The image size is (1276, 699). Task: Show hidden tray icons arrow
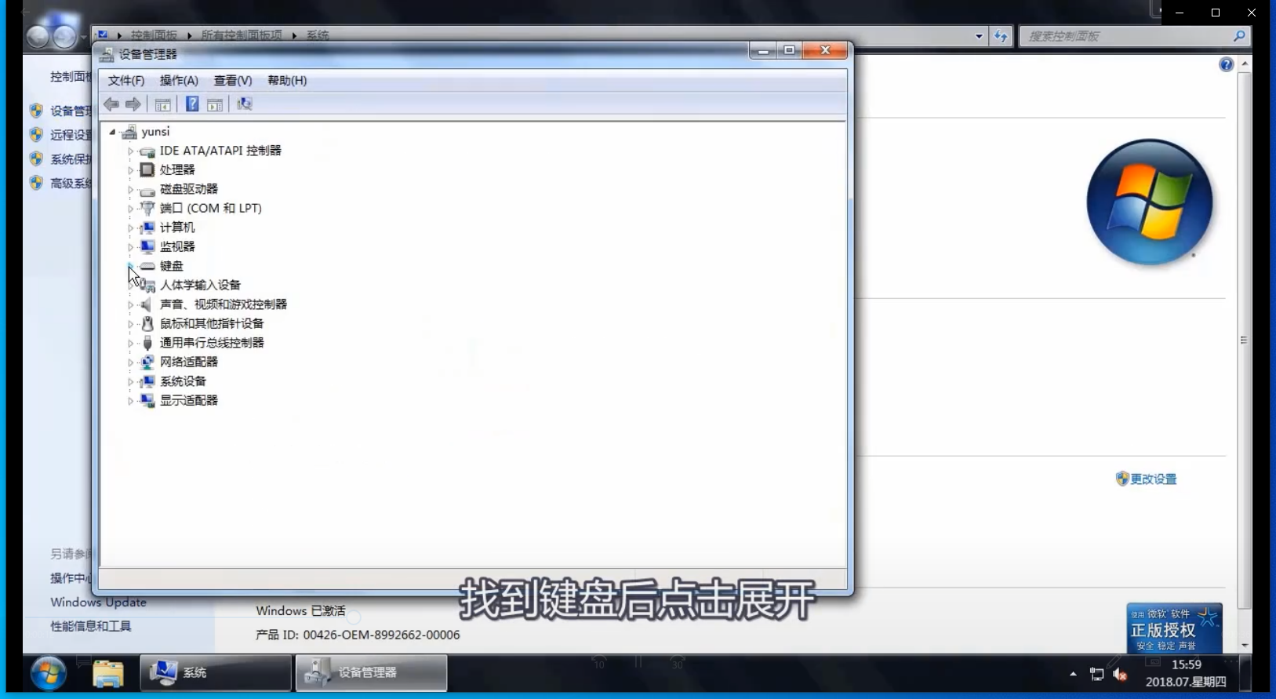pyautogui.click(x=1073, y=675)
